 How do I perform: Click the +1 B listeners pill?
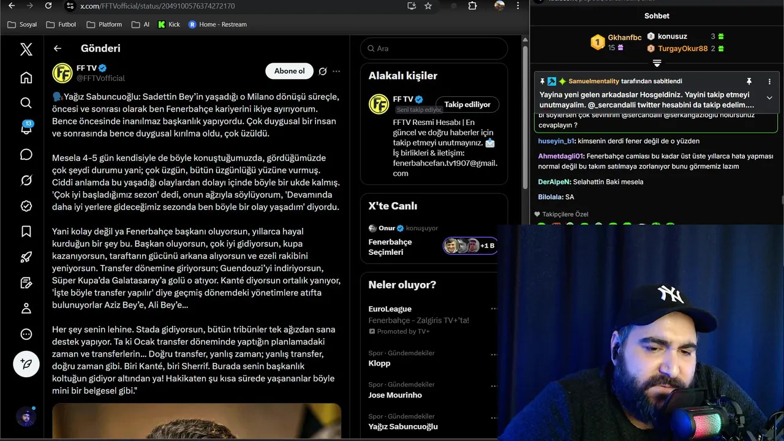coord(470,246)
